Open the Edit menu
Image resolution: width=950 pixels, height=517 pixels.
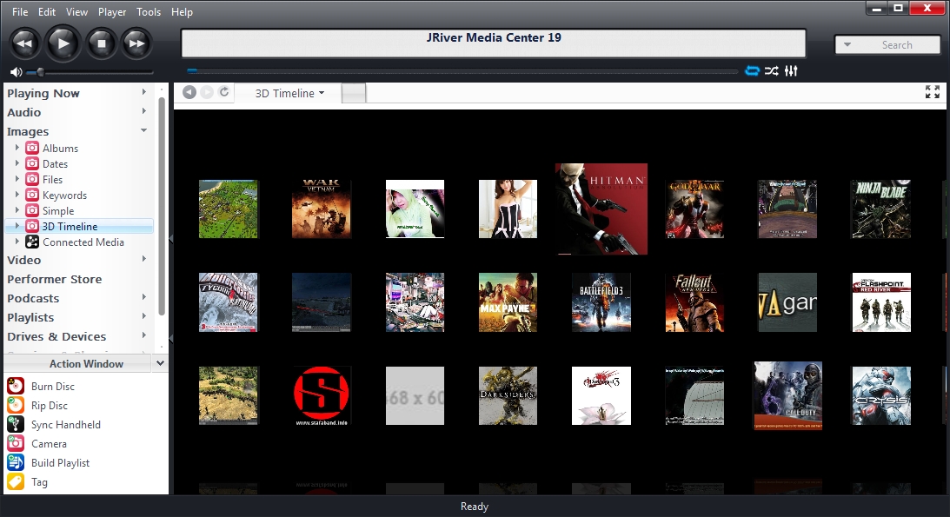[x=47, y=11]
